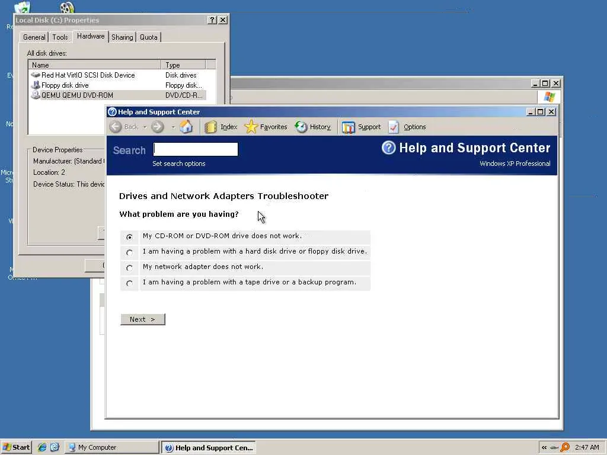607x455 pixels.
Task: Select Red Hat VirtIO SCSI Disk Device row
Action: pyautogui.click(x=117, y=75)
